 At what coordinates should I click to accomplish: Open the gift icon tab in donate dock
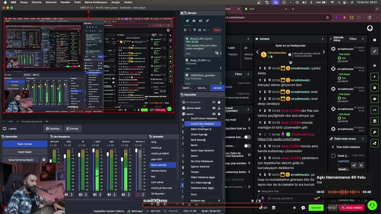pos(194,21)
